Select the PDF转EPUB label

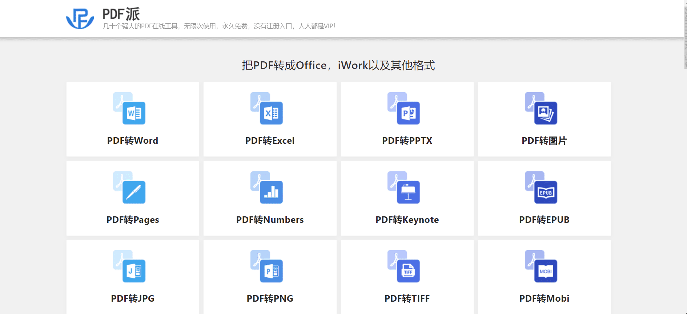[x=544, y=220]
